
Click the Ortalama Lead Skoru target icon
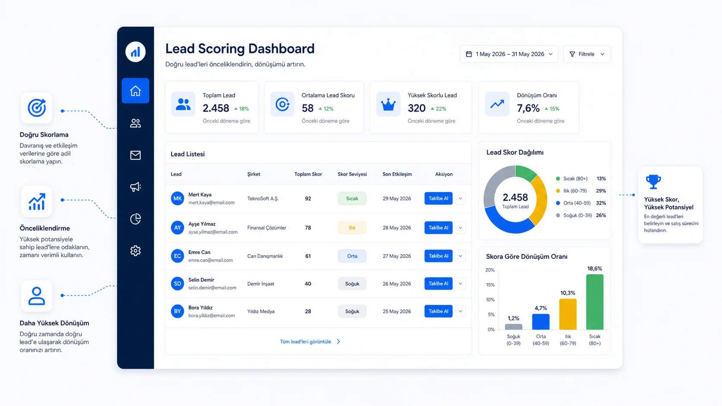point(282,104)
